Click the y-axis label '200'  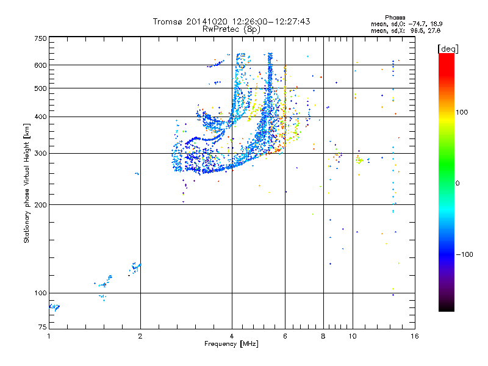(x=40, y=205)
